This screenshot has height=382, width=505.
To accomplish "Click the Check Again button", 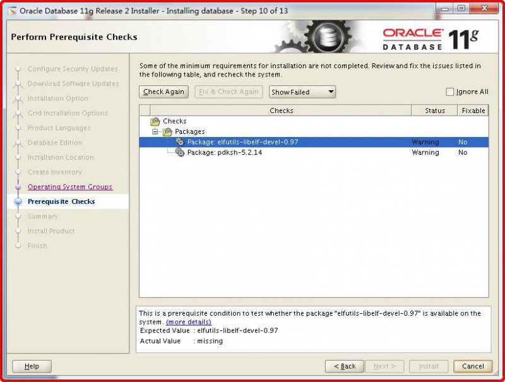I will click(x=163, y=92).
